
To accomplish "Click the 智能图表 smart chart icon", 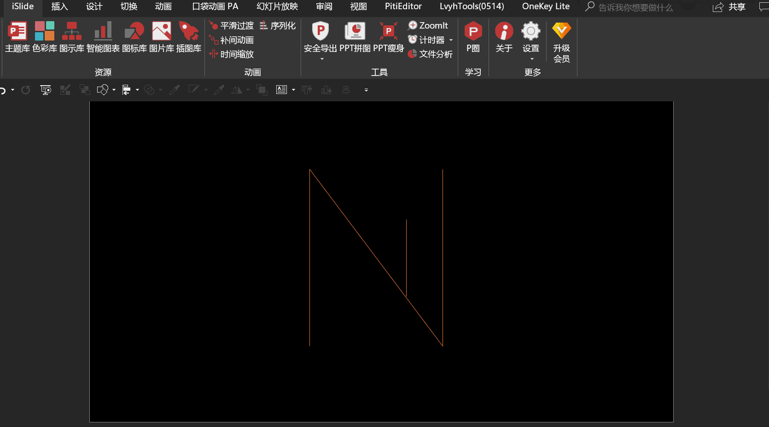I will click(103, 37).
